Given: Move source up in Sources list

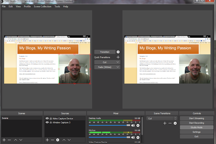Looking at the screenshot, I should (64, 140).
